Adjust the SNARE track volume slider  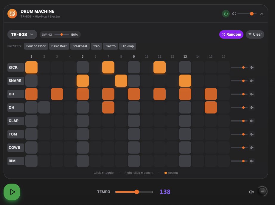coord(239,81)
